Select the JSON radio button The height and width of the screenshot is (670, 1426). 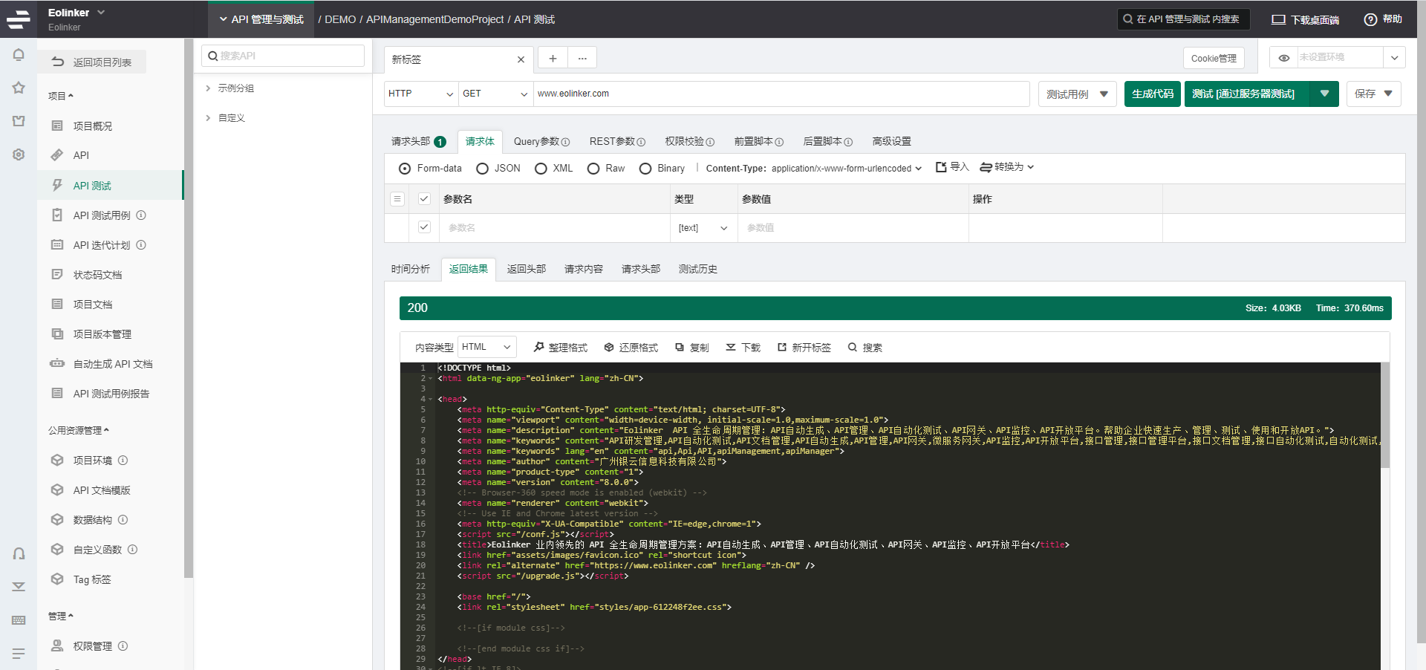pos(483,169)
